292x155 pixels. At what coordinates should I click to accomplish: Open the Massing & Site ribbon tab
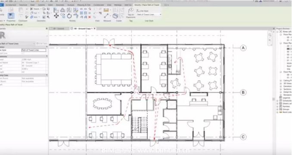coord(84,5)
